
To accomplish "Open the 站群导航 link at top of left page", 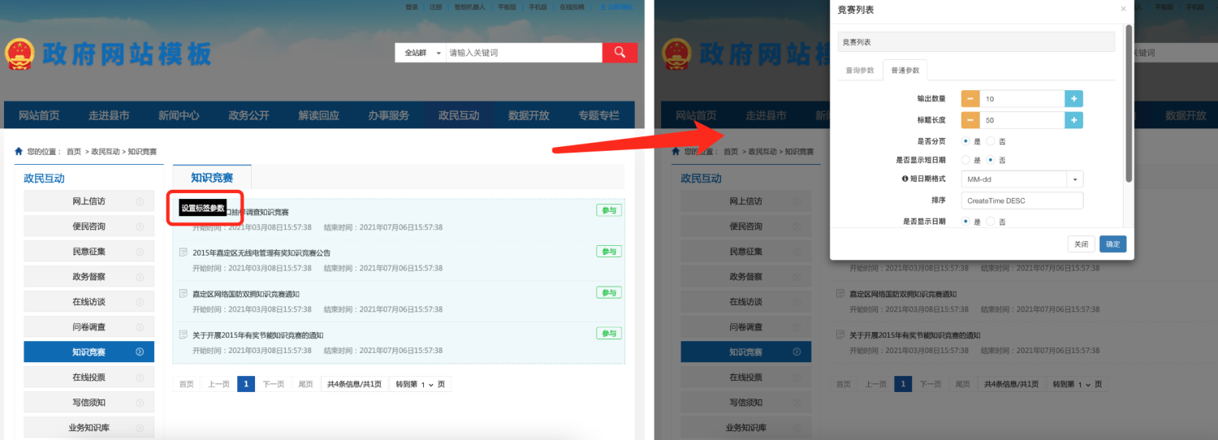I will (x=616, y=6).
